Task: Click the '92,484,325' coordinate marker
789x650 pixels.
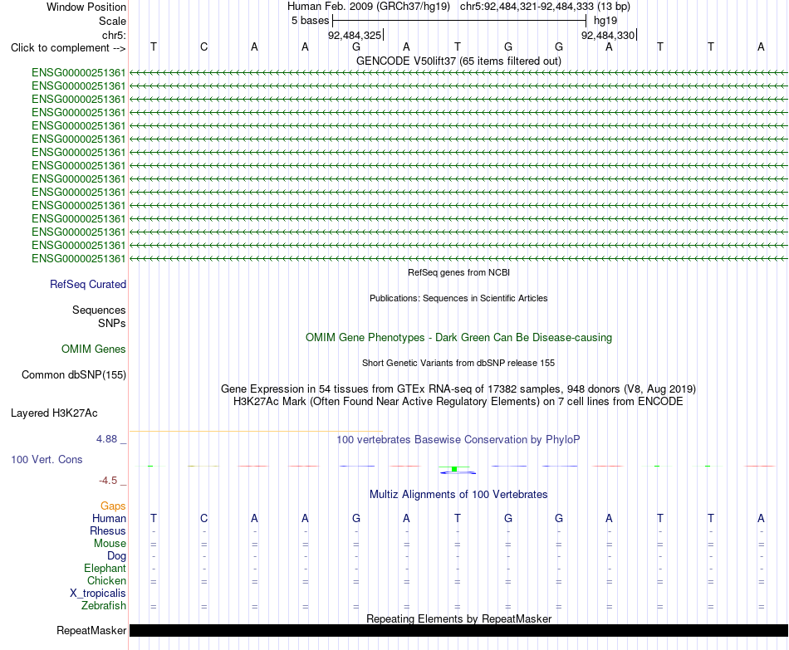Action: tap(355, 35)
